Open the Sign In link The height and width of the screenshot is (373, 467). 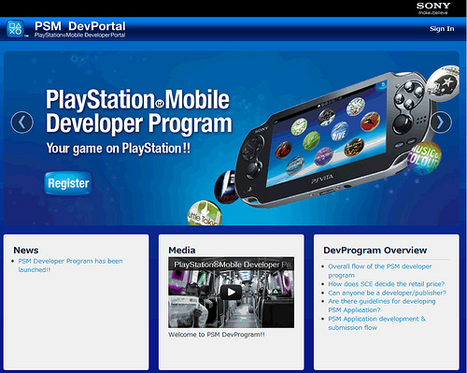[x=442, y=29]
